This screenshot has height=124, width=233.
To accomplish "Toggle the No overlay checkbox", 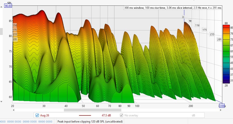I will pyautogui.click(x=122, y=115).
